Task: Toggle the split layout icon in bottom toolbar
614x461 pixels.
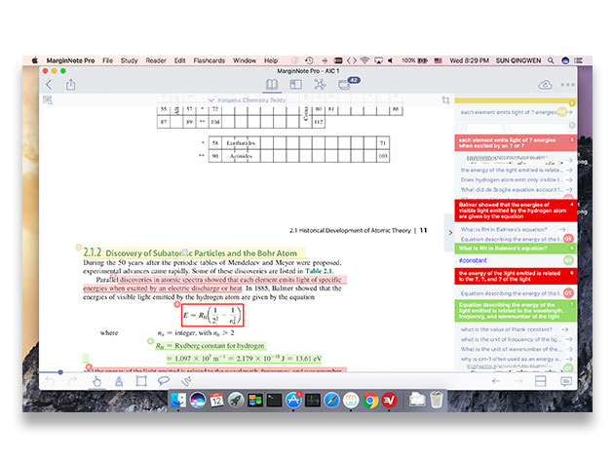Action: (x=540, y=381)
